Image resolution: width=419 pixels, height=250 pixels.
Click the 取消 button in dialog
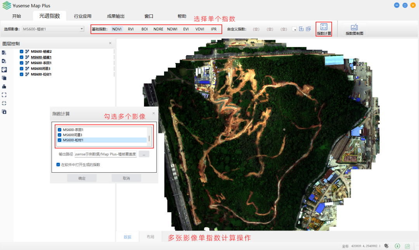126,178
